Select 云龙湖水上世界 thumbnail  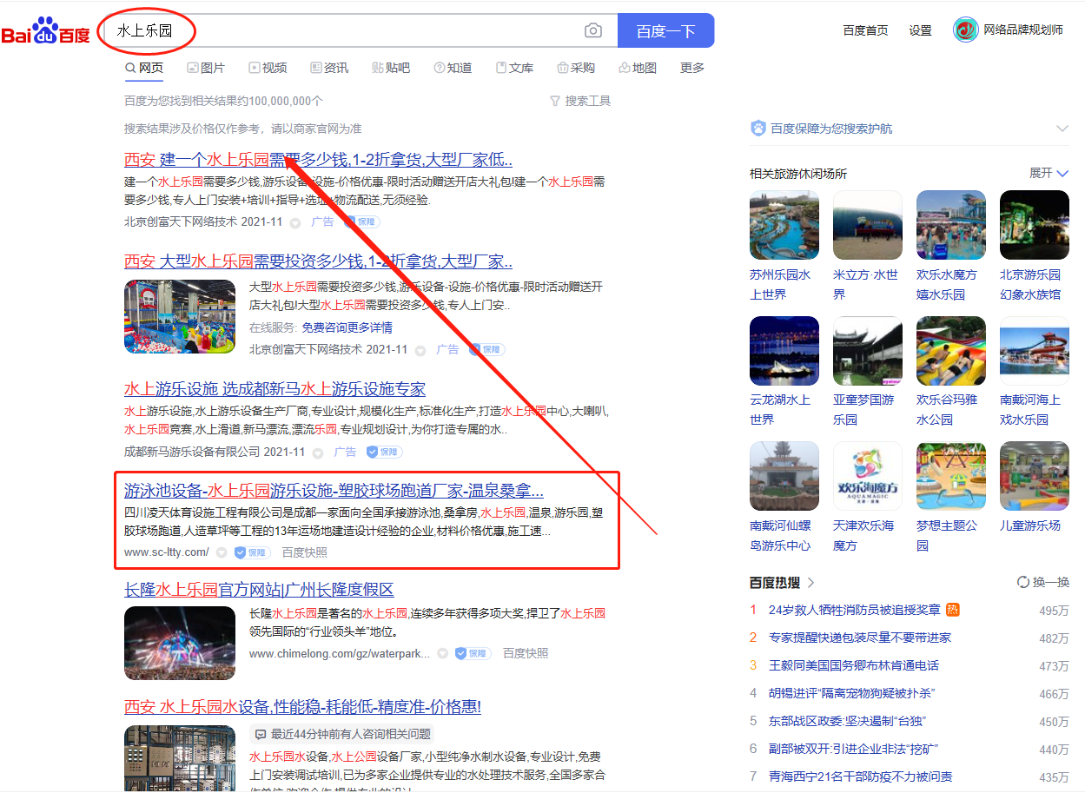click(784, 351)
